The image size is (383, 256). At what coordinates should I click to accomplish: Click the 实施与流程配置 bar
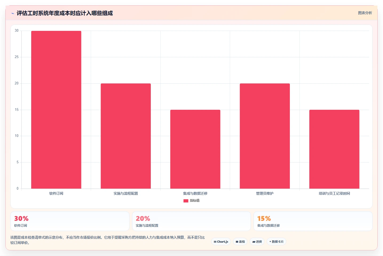pyautogui.click(x=126, y=136)
